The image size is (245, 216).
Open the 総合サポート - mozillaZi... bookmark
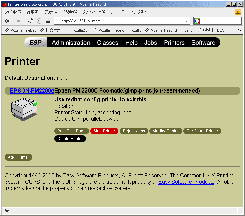[x=64, y=30]
